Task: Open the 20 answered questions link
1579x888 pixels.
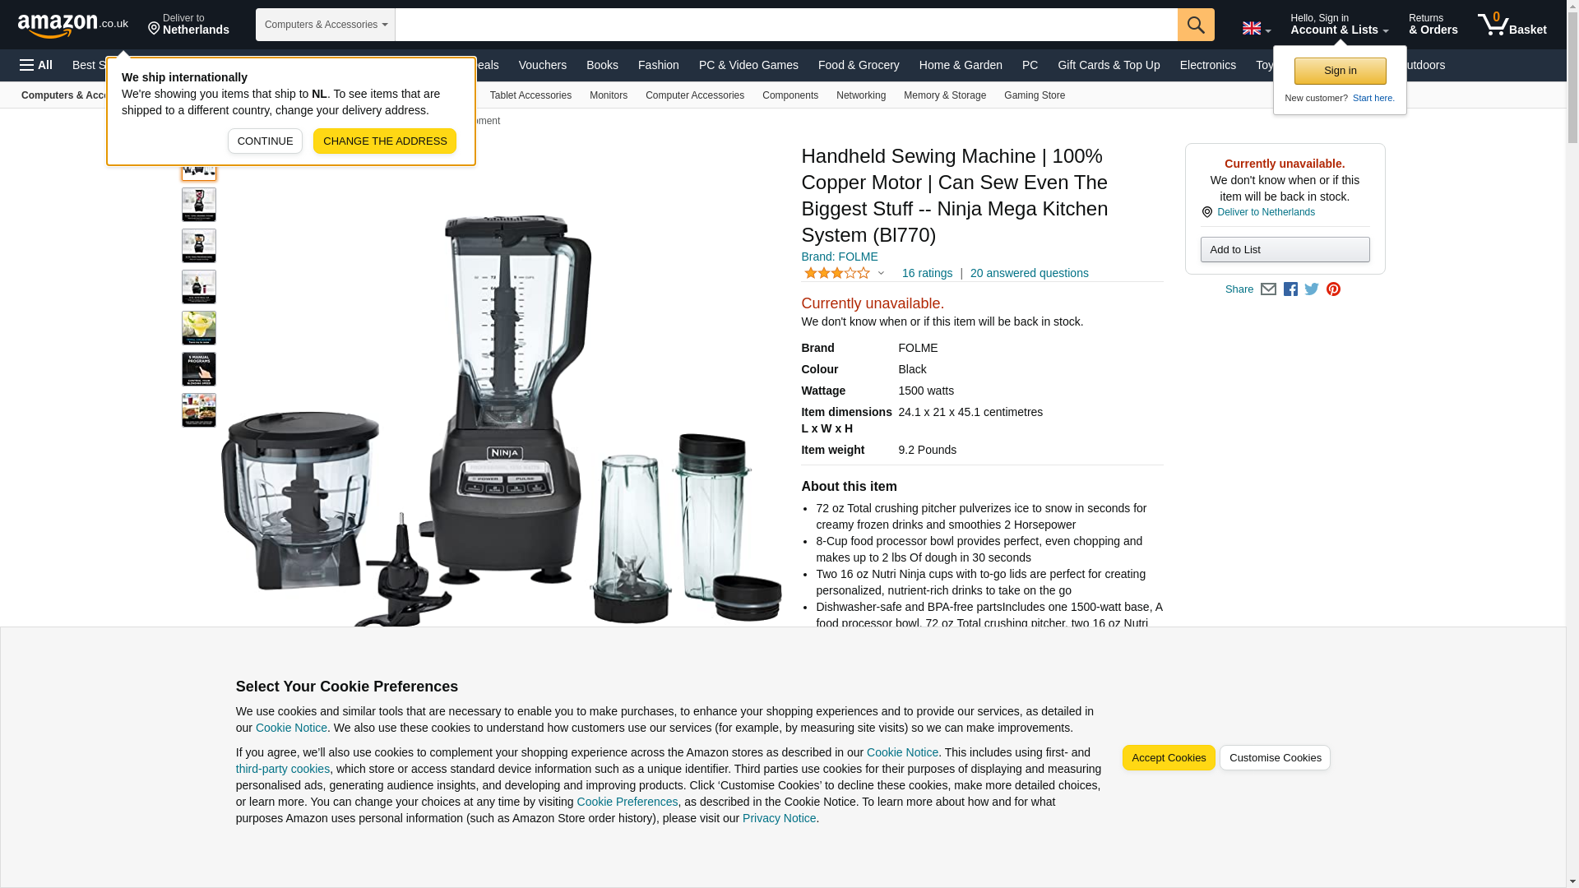Action: [x=1029, y=273]
